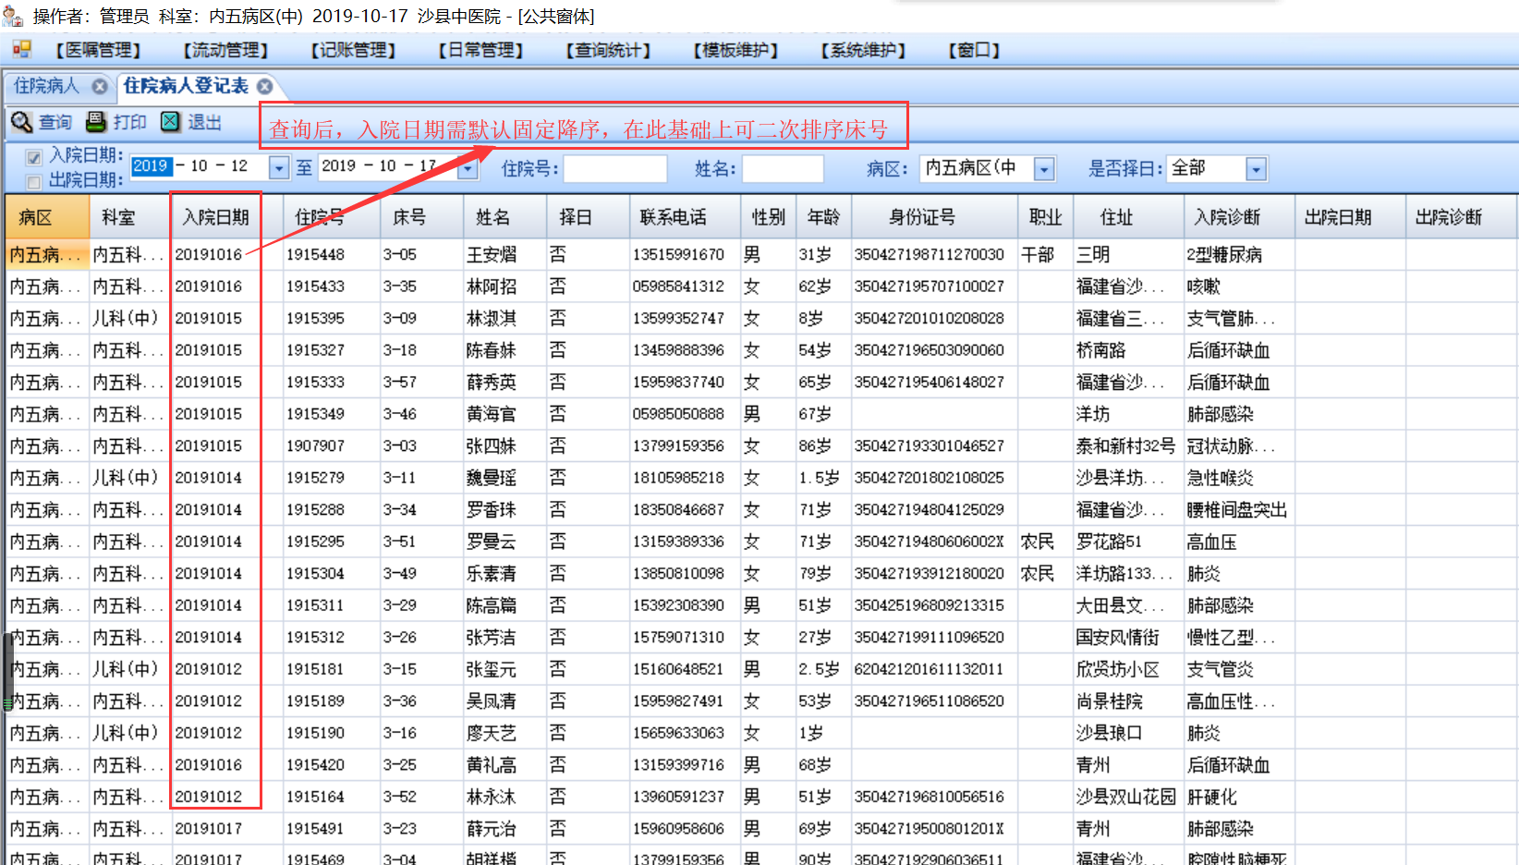Open the 窗口 menu
The height and width of the screenshot is (865, 1519).
pos(974,50)
